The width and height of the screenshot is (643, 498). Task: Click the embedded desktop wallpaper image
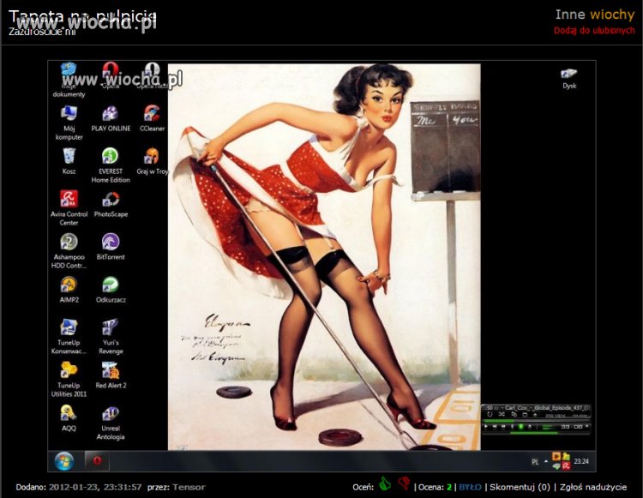click(x=321, y=266)
